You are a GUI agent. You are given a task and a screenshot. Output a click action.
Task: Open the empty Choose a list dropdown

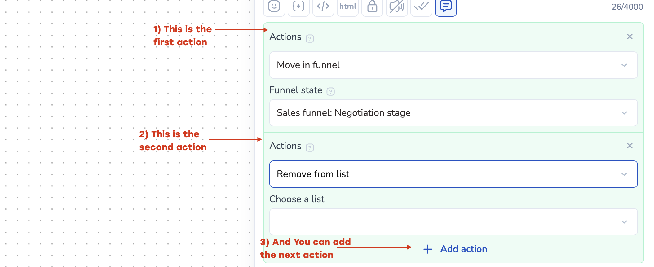click(453, 222)
